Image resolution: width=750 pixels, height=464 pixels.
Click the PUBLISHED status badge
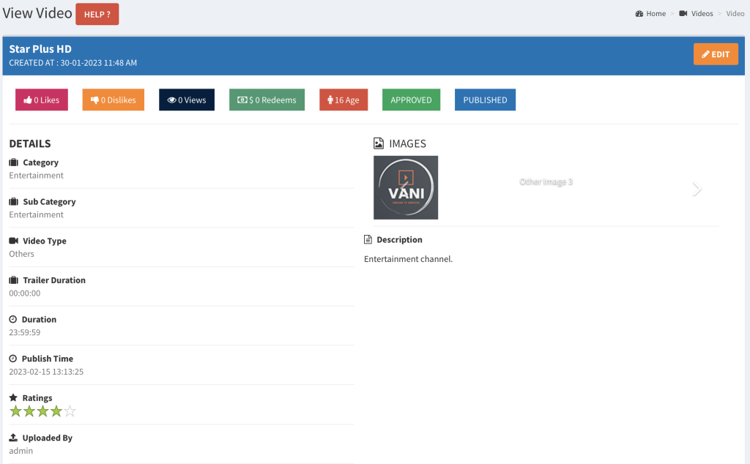pos(485,100)
